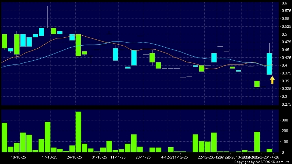Click the 22-12-25 date label
This screenshot has height=164, width=292.
pyautogui.click(x=205, y=157)
